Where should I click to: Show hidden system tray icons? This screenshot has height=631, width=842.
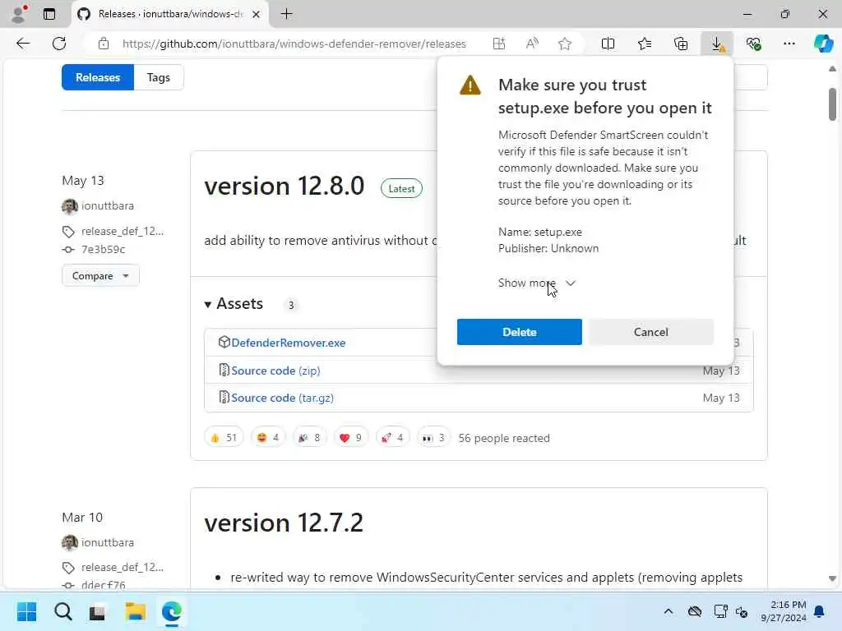click(669, 611)
